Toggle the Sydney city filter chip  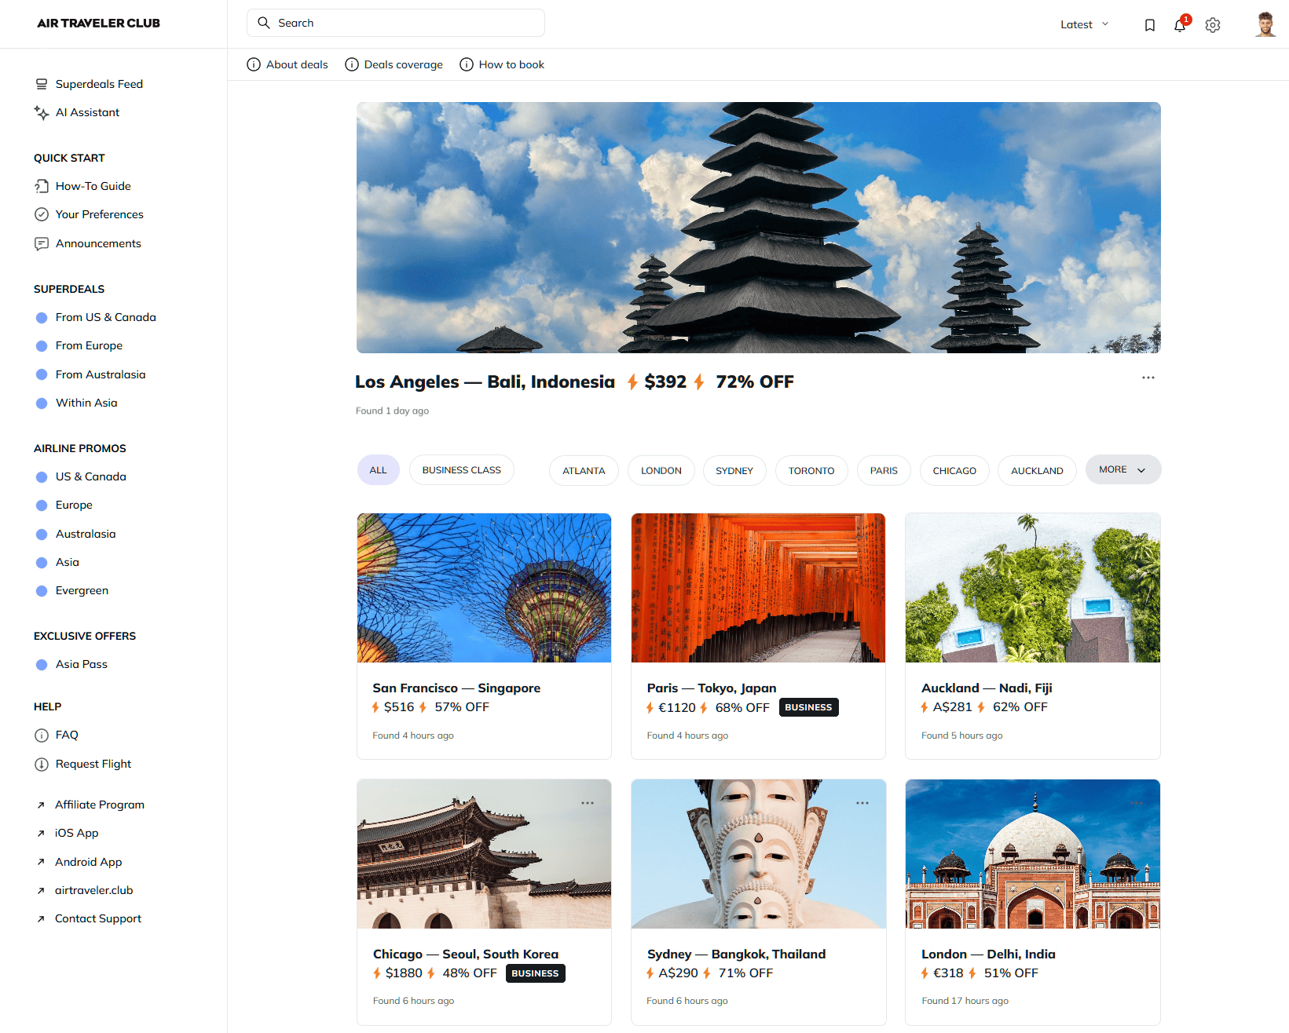(734, 471)
